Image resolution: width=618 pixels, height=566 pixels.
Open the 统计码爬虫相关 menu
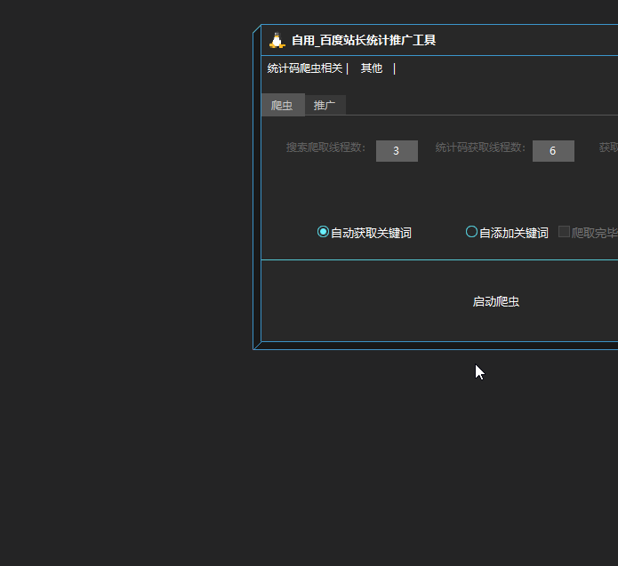click(304, 68)
